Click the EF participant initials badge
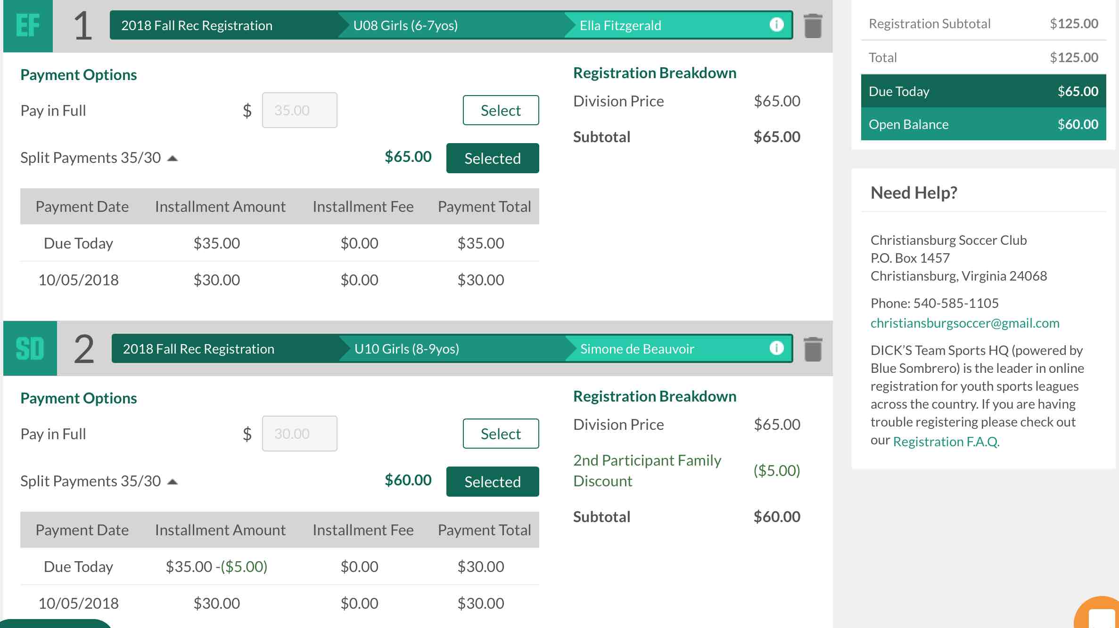1119x628 pixels. tap(28, 26)
